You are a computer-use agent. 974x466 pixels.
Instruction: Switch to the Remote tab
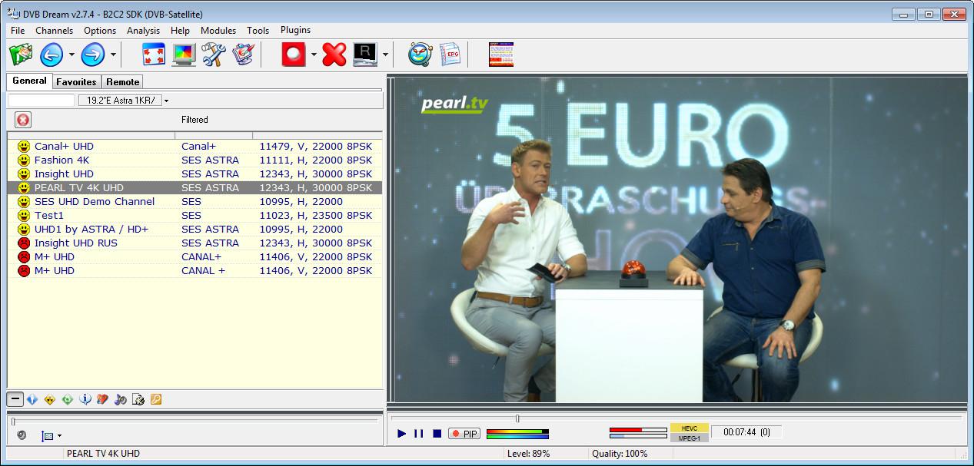point(122,81)
